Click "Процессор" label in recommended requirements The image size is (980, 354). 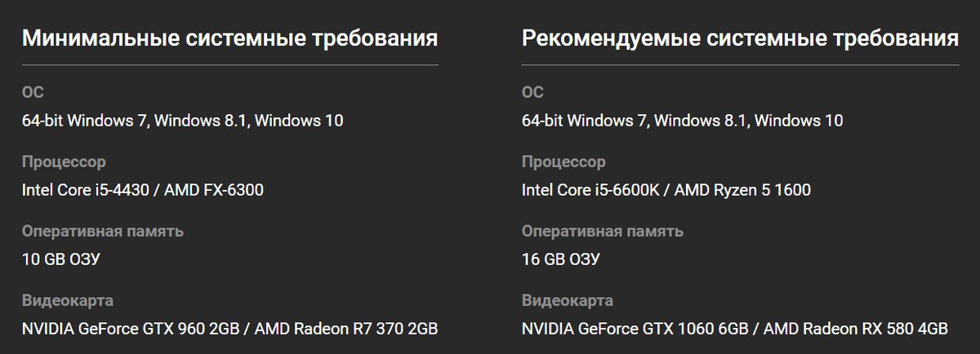[563, 162]
